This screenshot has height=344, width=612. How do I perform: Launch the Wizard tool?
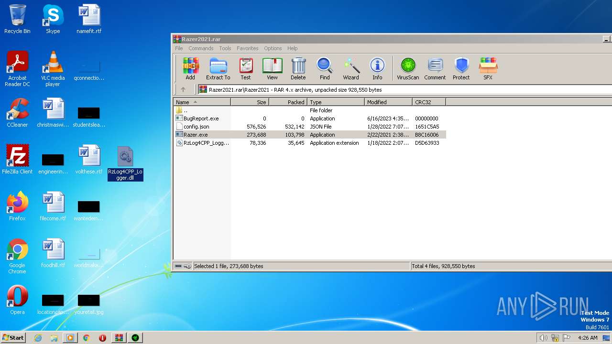click(351, 69)
